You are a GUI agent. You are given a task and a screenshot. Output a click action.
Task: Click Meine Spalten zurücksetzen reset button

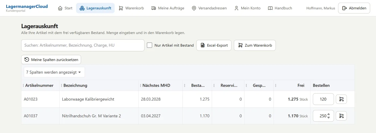(51, 60)
